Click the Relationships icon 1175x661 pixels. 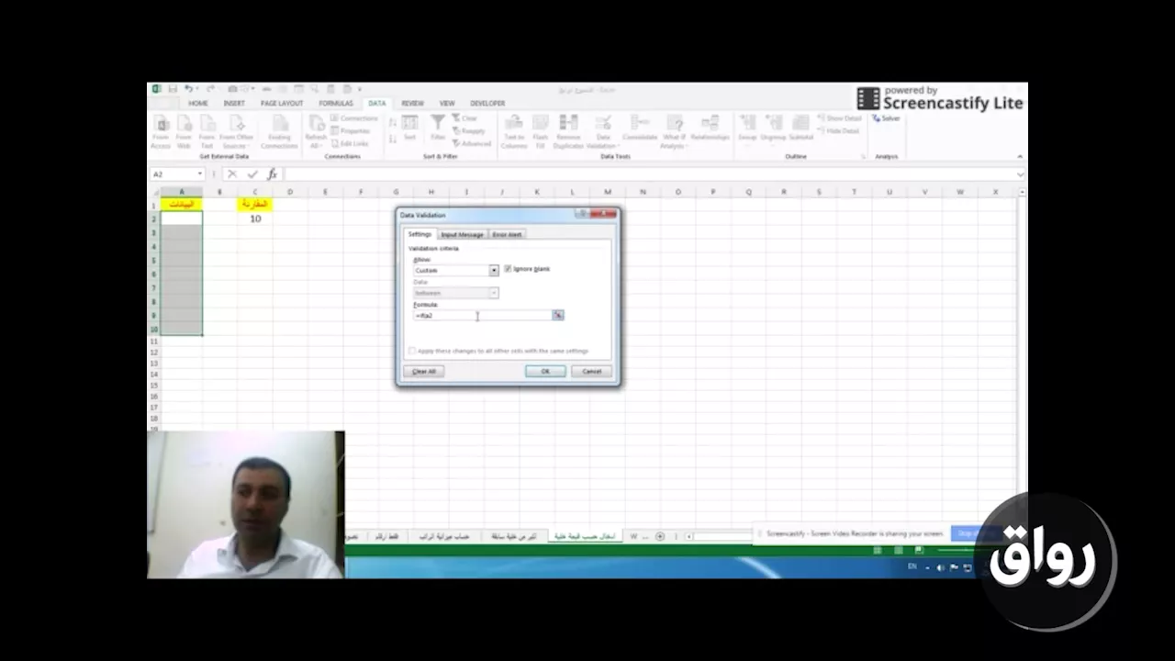click(x=710, y=129)
